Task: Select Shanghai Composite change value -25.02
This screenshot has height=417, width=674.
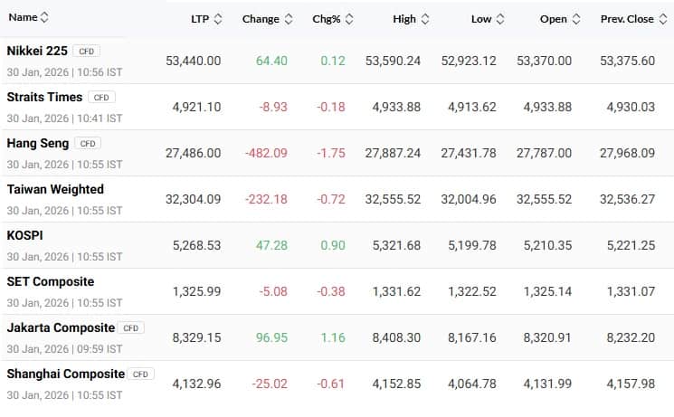Action: [270, 384]
